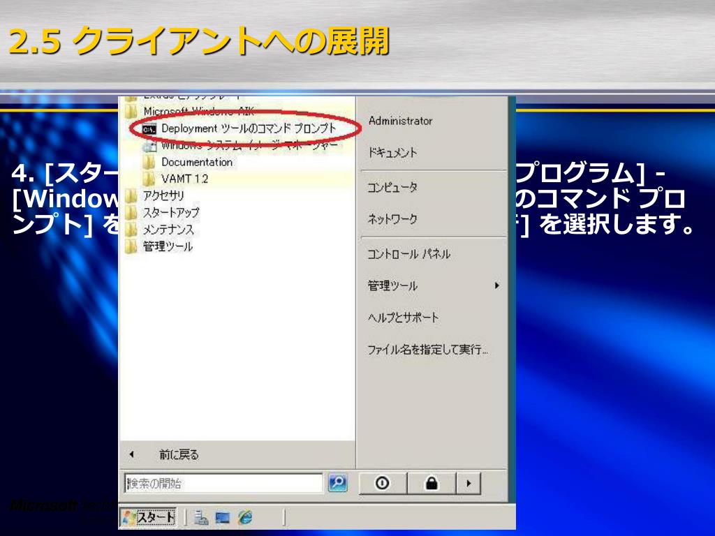The height and width of the screenshot is (536, 715).
Task: Click the Documentation folder icon
Action: (149, 163)
